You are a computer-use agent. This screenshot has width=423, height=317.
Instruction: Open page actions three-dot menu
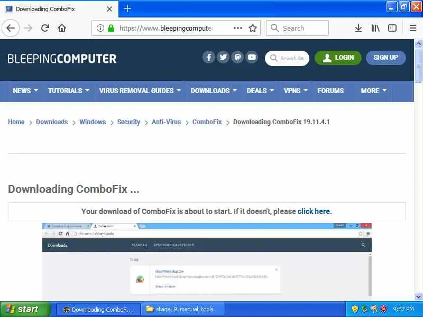237,28
